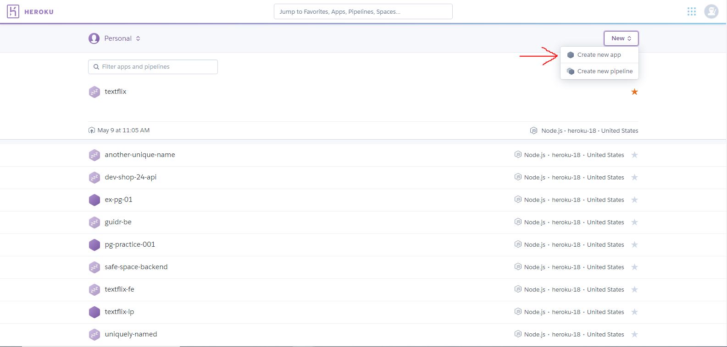
Task: Unfavorite textflix with the orange star
Action: pyautogui.click(x=634, y=92)
